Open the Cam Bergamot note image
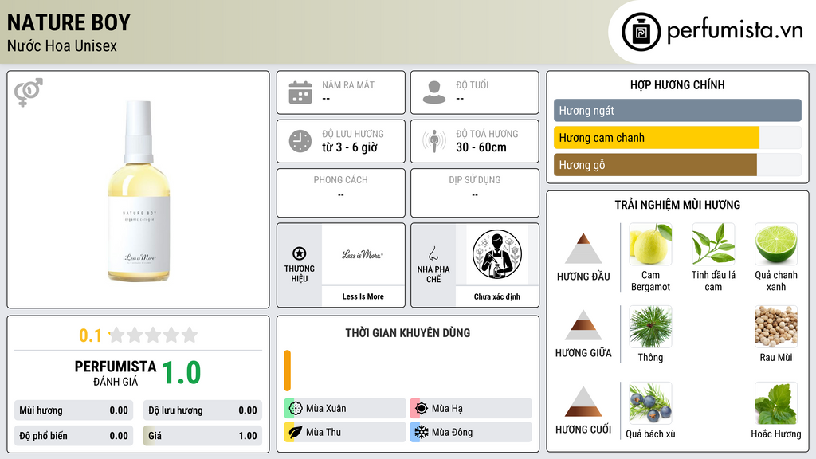The height and width of the screenshot is (459, 816). (x=650, y=244)
